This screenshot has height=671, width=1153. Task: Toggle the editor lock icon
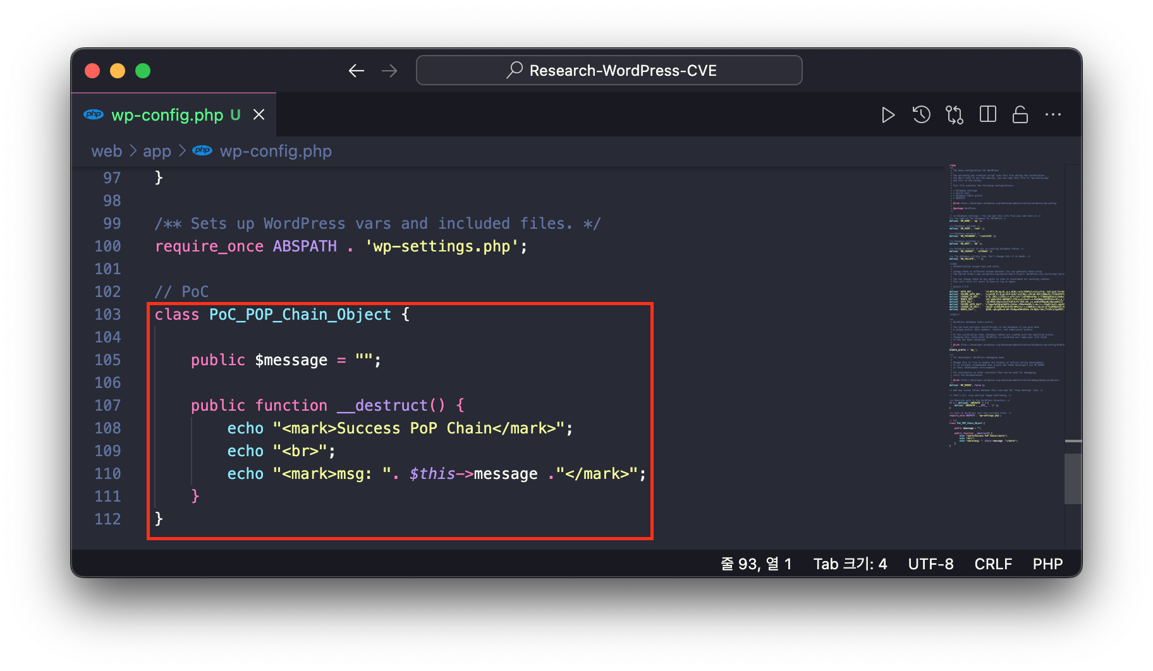[x=1020, y=114]
